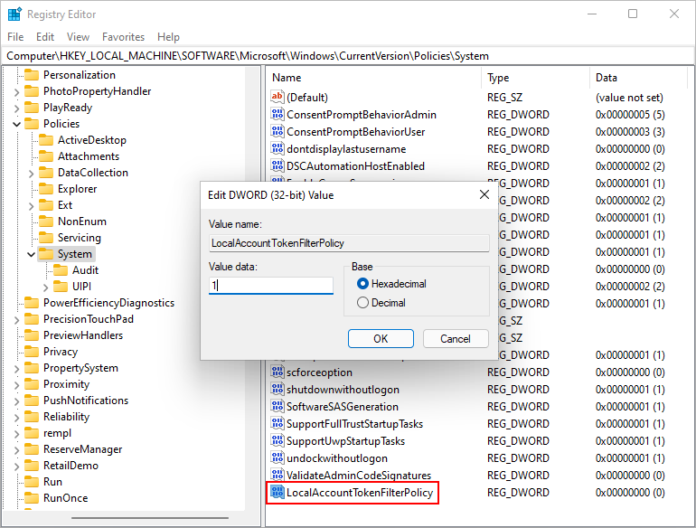Expand the PlayReady node

click(17, 108)
